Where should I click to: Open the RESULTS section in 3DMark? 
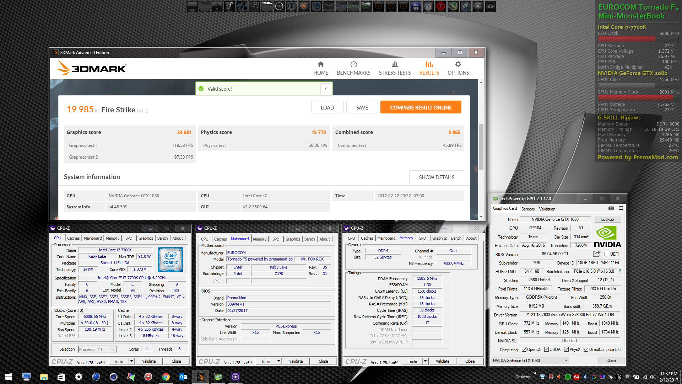(x=429, y=68)
